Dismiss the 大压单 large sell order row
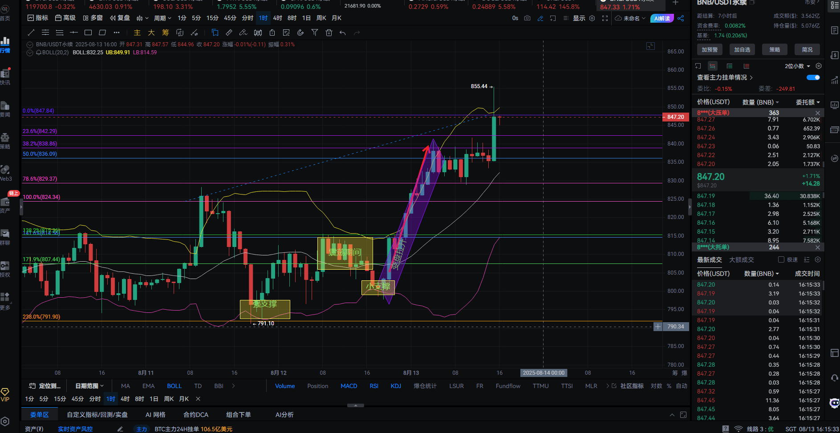Image resolution: width=840 pixels, height=433 pixels. coord(817,113)
